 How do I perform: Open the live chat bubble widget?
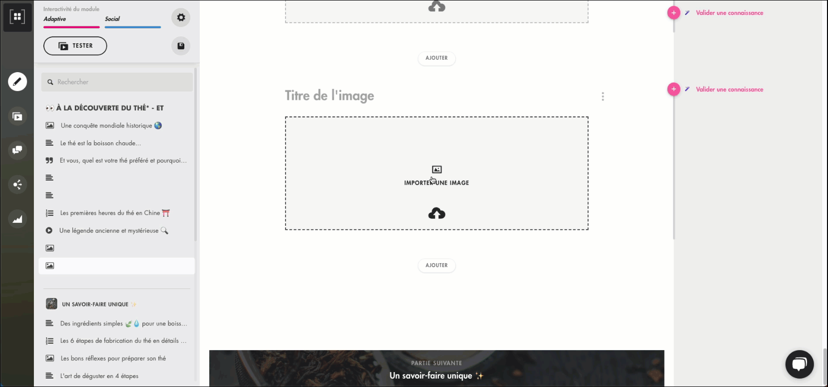799,364
